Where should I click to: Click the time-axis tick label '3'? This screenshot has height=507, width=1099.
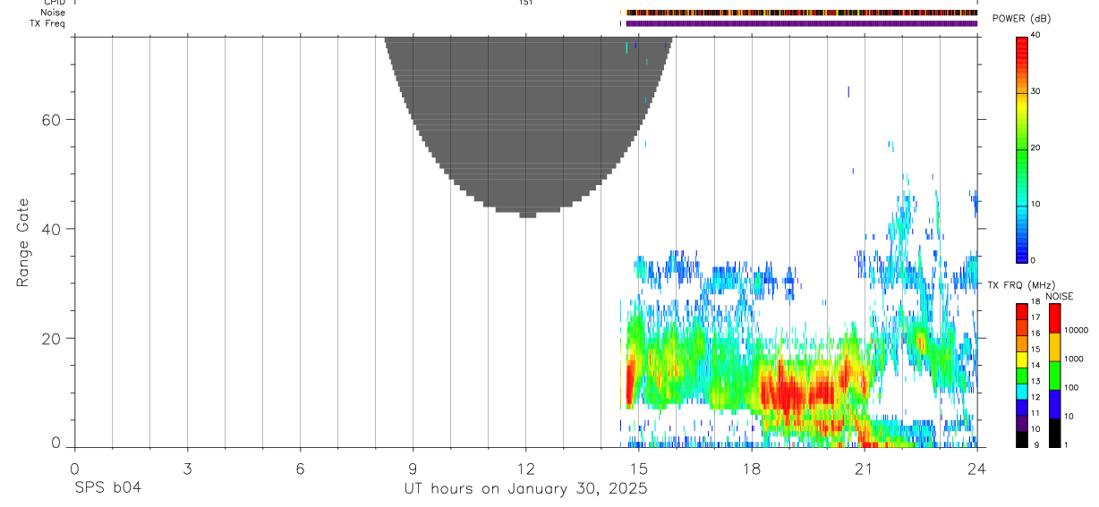tap(187, 469)
